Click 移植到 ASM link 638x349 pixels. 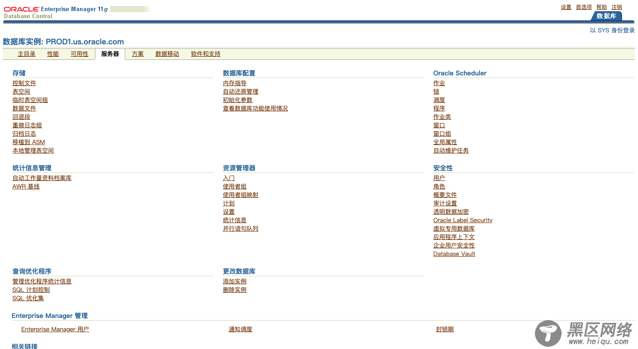point(29,142)
